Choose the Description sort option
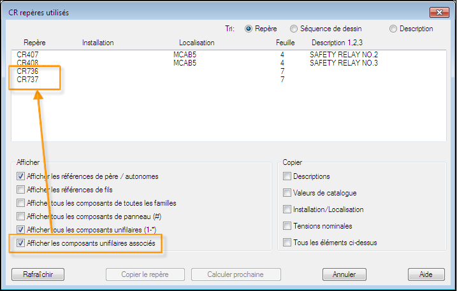The width and height of the screenshot is (457, 291). coord(393,29)
